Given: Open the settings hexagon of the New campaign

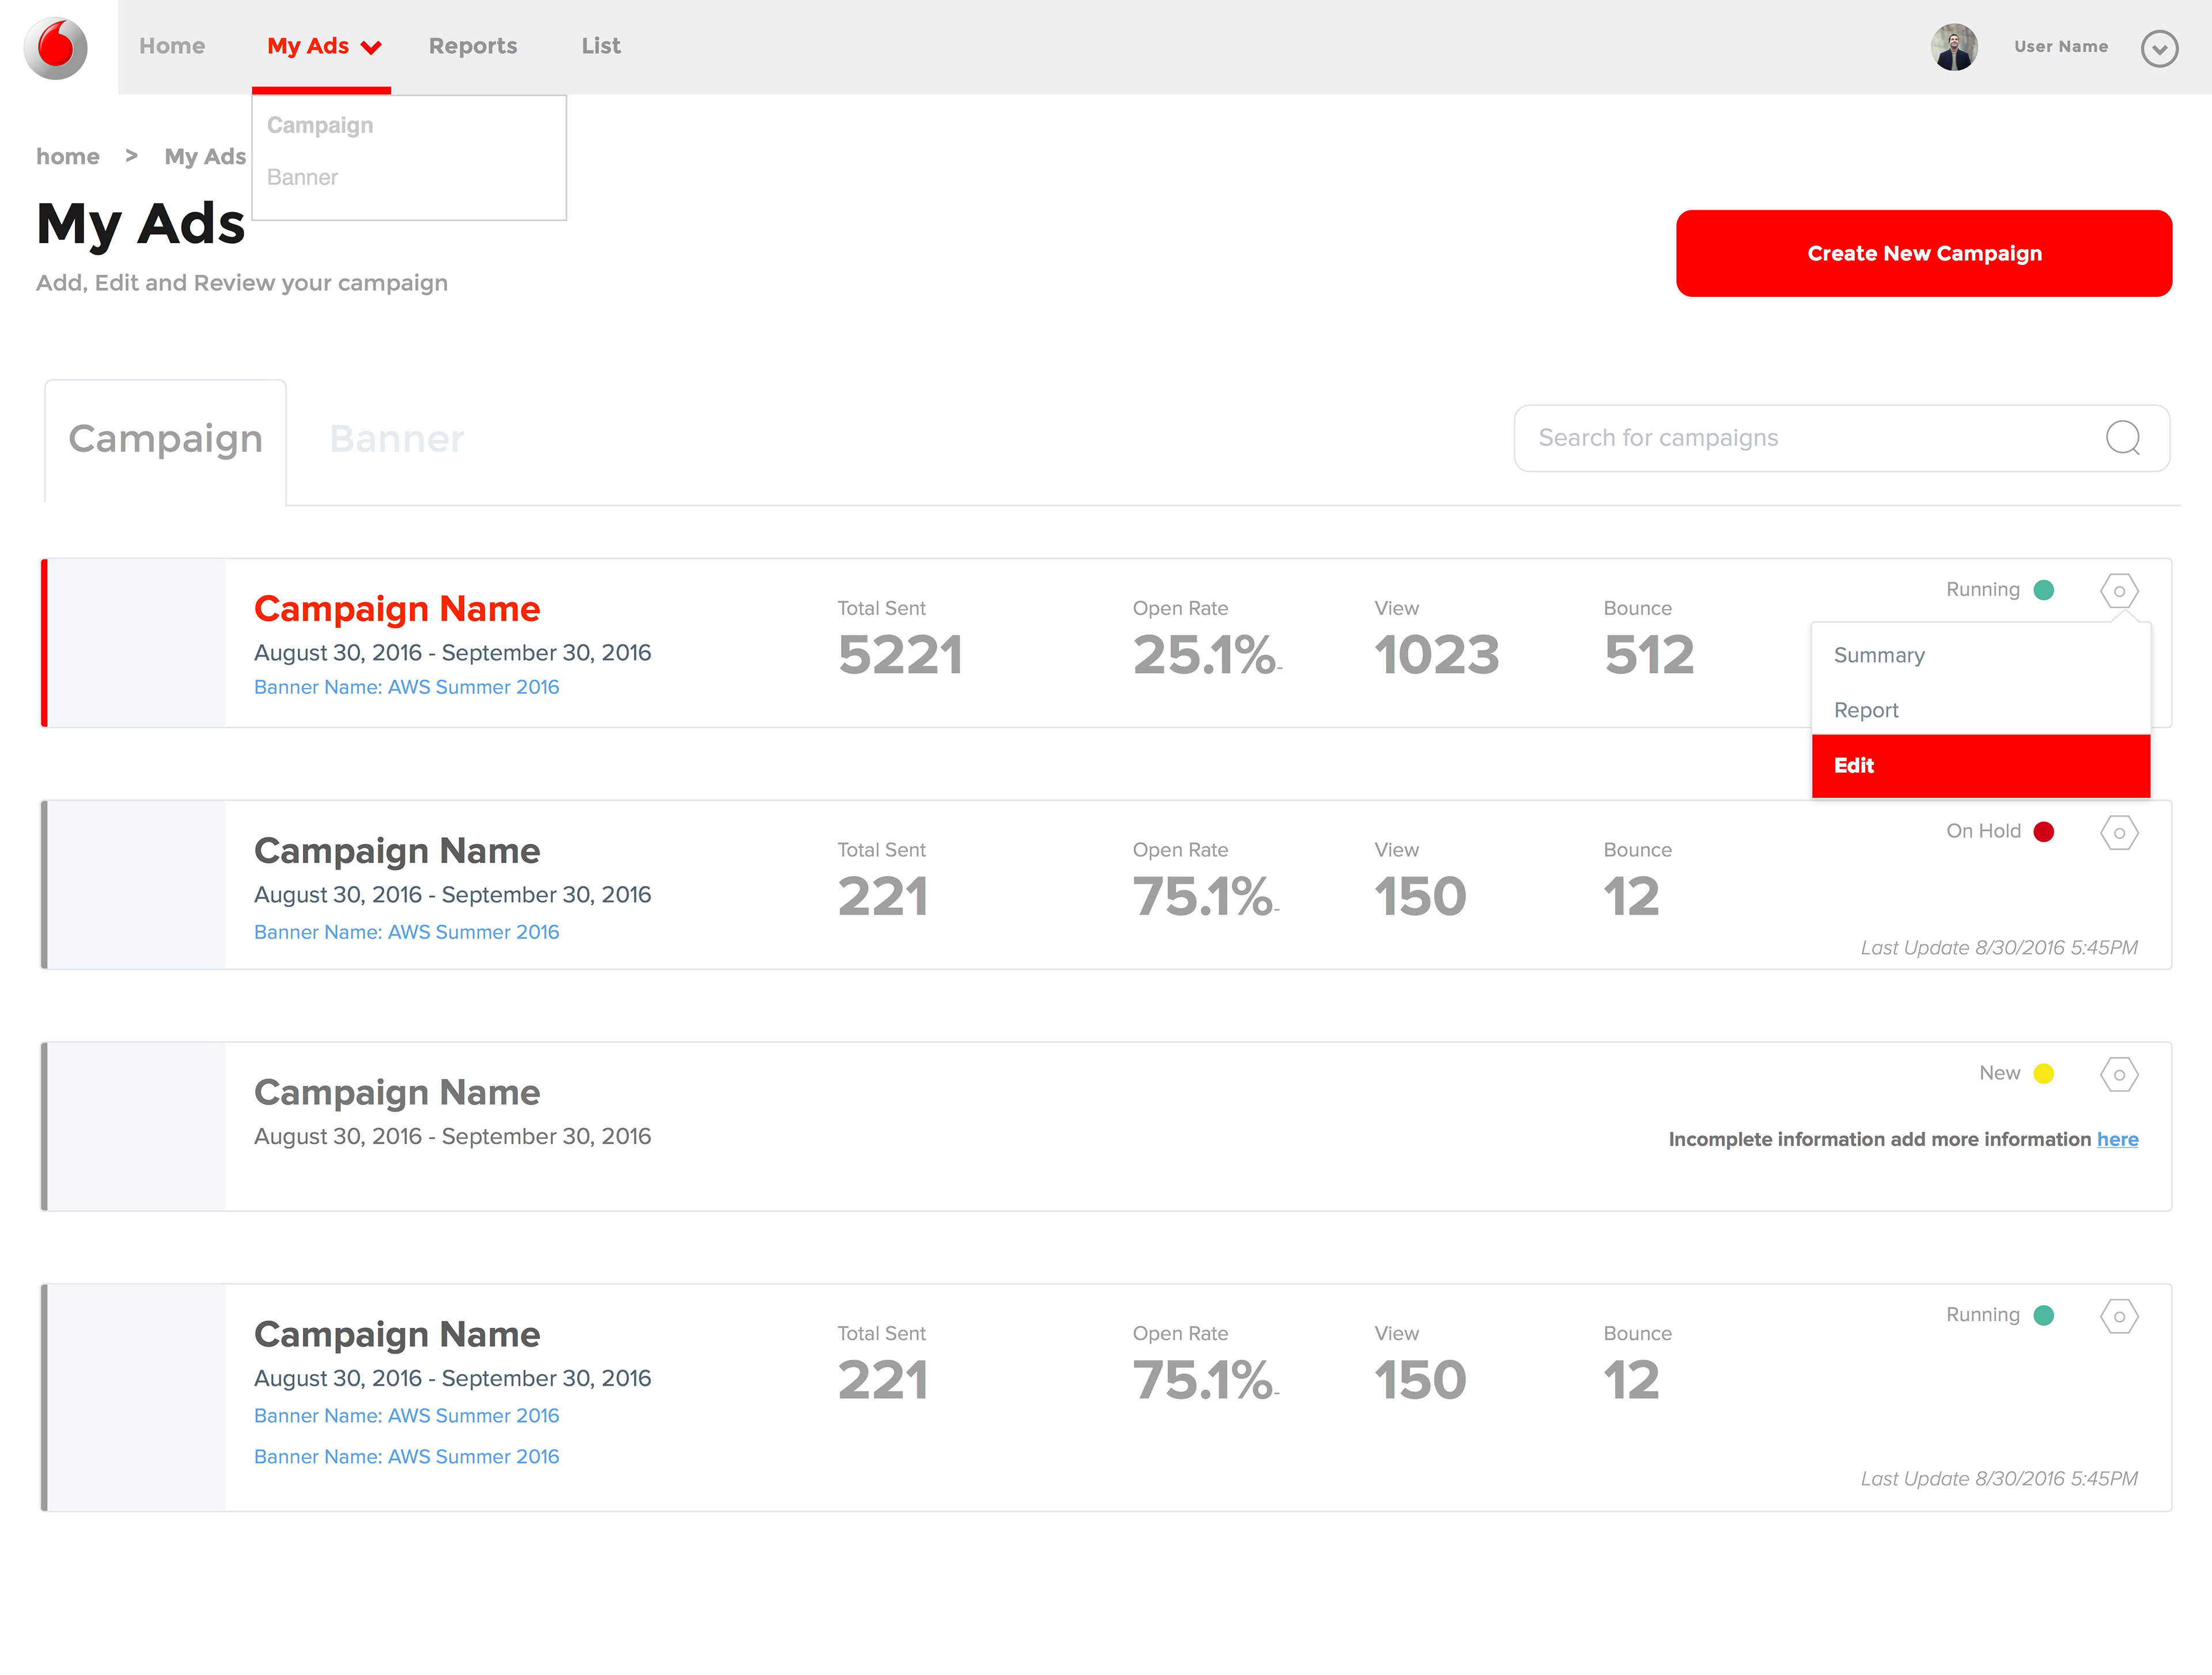Looking at the screenshot, I should pyautogui.click(x=2118, y=1074).
